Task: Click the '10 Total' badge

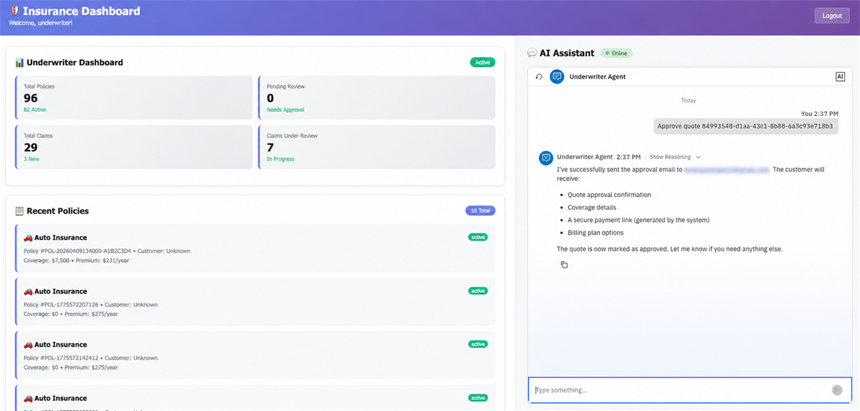Action: 480,211
